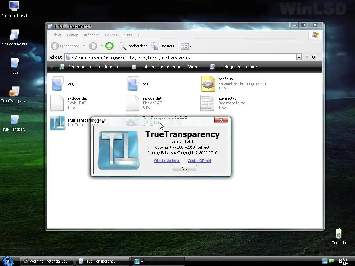Click the CustomXP.net link
The image size is (355, 266).
point(199,161)
